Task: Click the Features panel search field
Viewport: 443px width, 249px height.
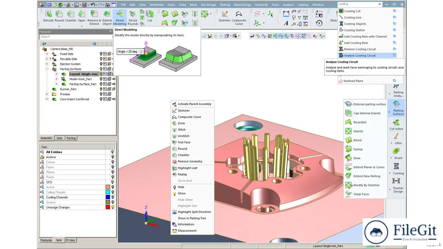Action: (x=75, y=37)
